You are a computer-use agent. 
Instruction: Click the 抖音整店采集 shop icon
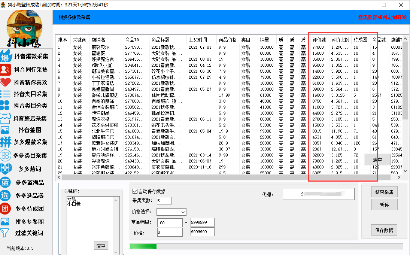(x=5, y=118)
